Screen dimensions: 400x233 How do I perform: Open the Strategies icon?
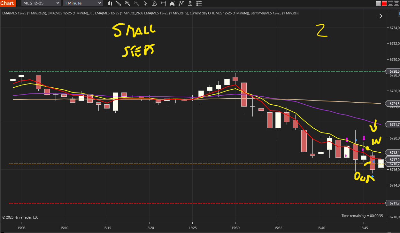click(x=190, y=3)
